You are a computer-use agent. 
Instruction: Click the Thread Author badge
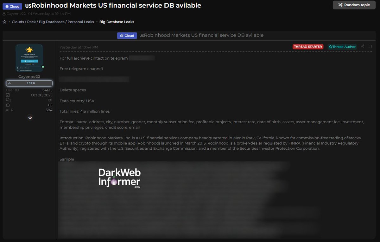click(342, 47)
